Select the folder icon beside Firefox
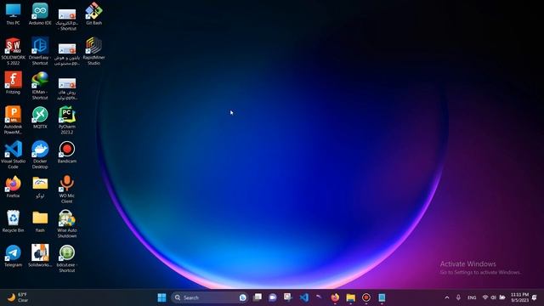 (x=40, y=187)
